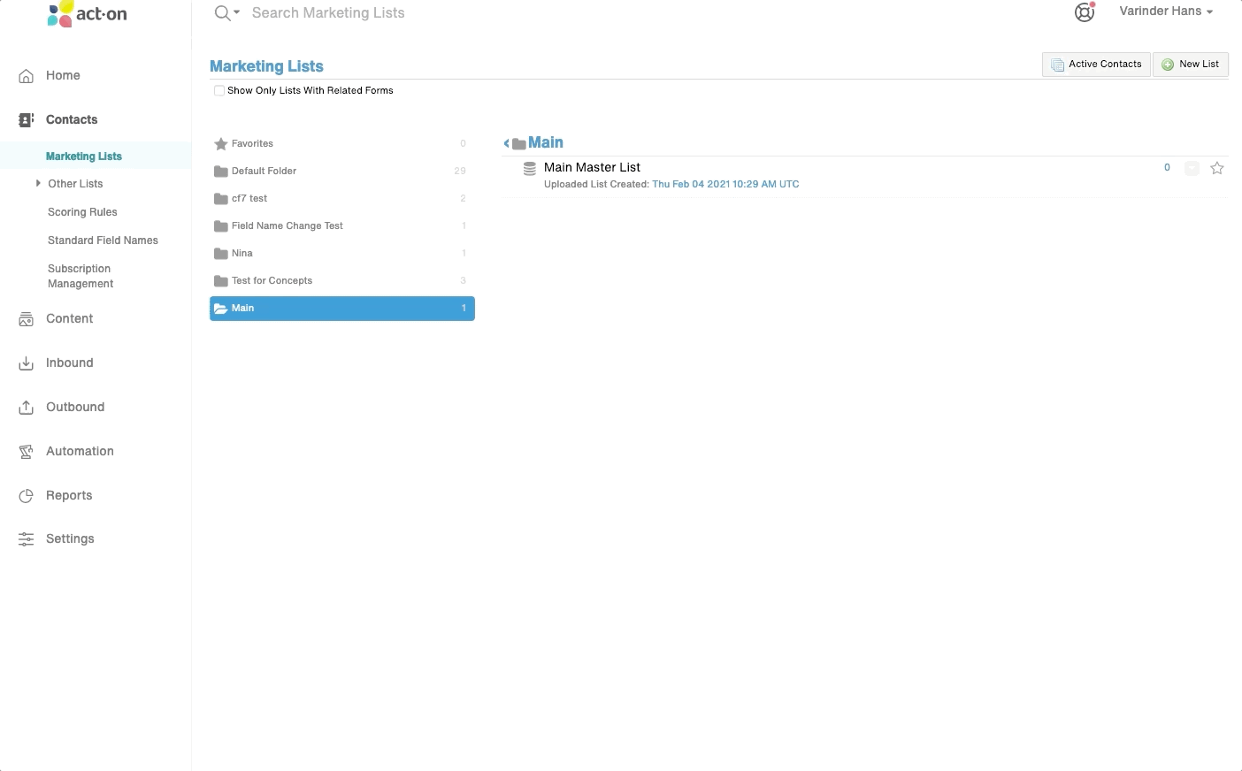Click the Active Contacts button
The width and height of the screenshot is (1242, 771).
(1096, 65)
